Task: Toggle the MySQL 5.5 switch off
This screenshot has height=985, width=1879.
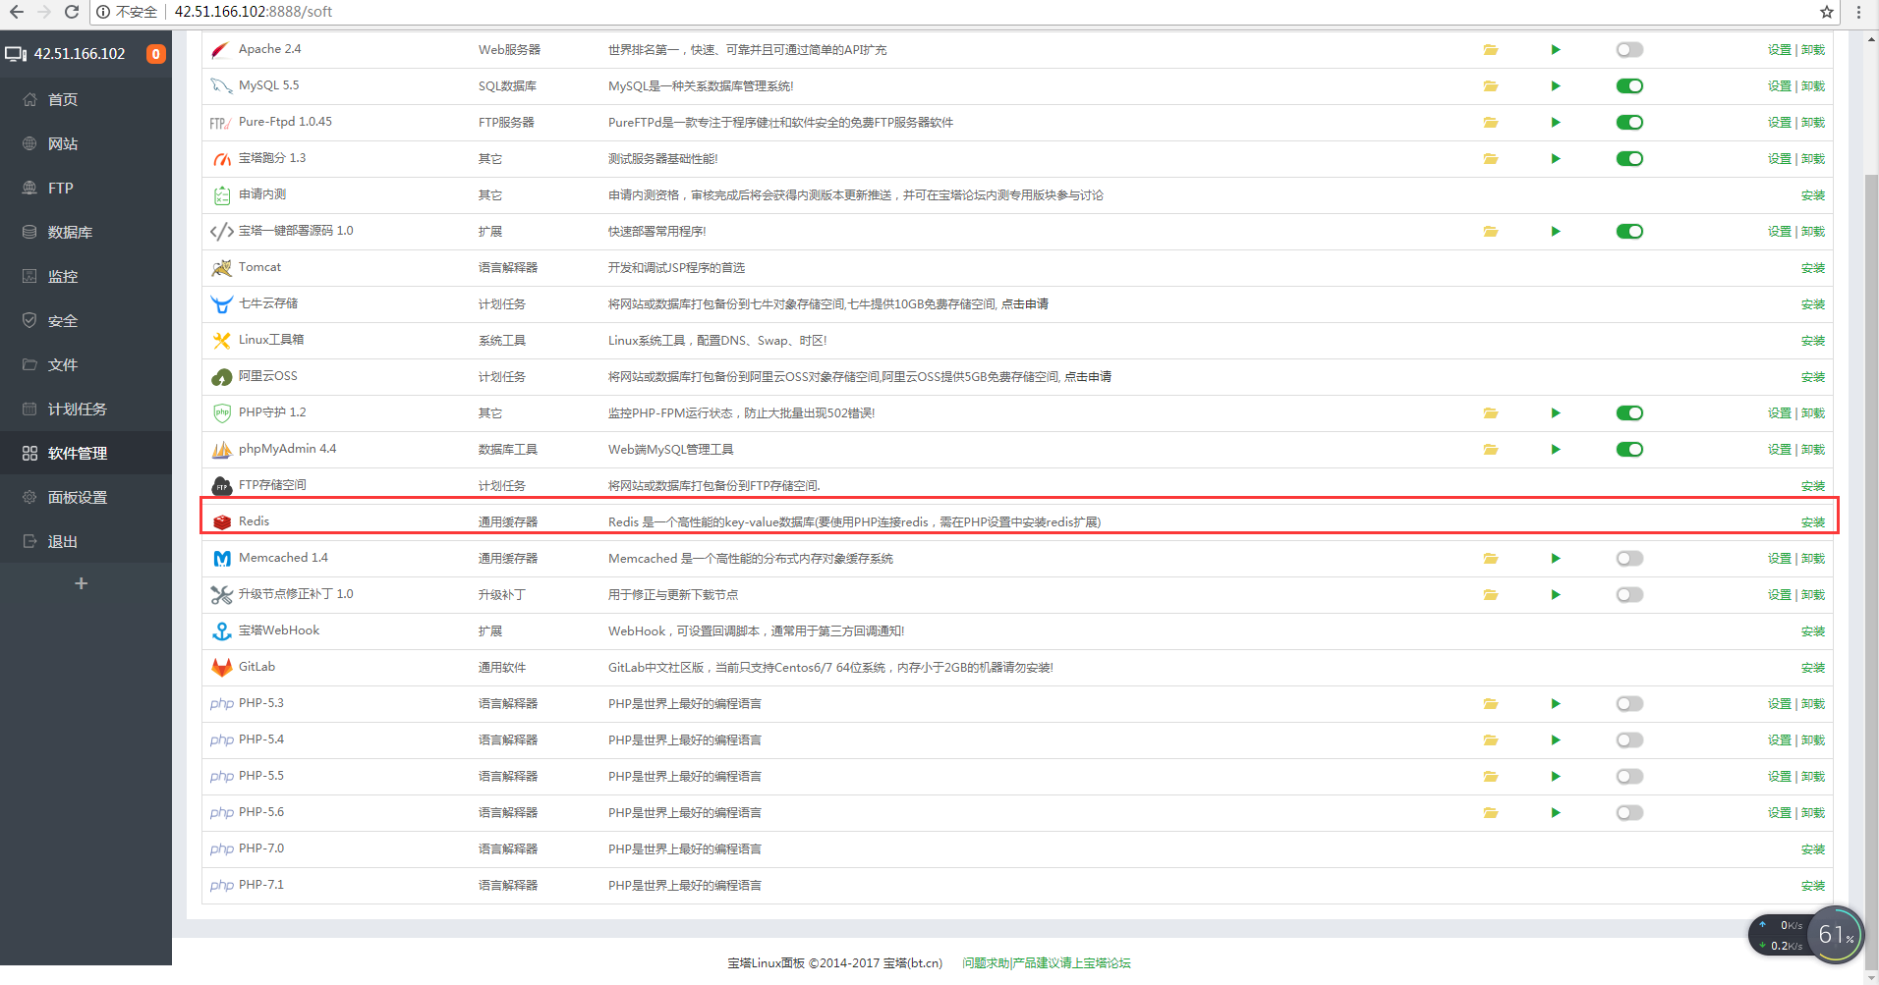Action: click(1629, 86)
